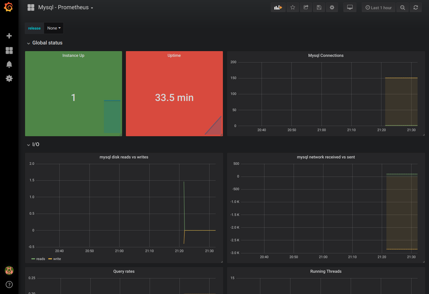This screenshot has height=294, width=429.
Task: Open the Query rates panel title menu
Action: (124, 271)
